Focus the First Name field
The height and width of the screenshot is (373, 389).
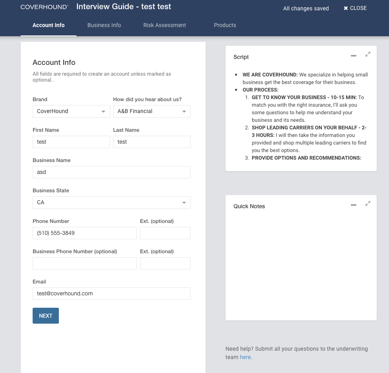(71, 142)
